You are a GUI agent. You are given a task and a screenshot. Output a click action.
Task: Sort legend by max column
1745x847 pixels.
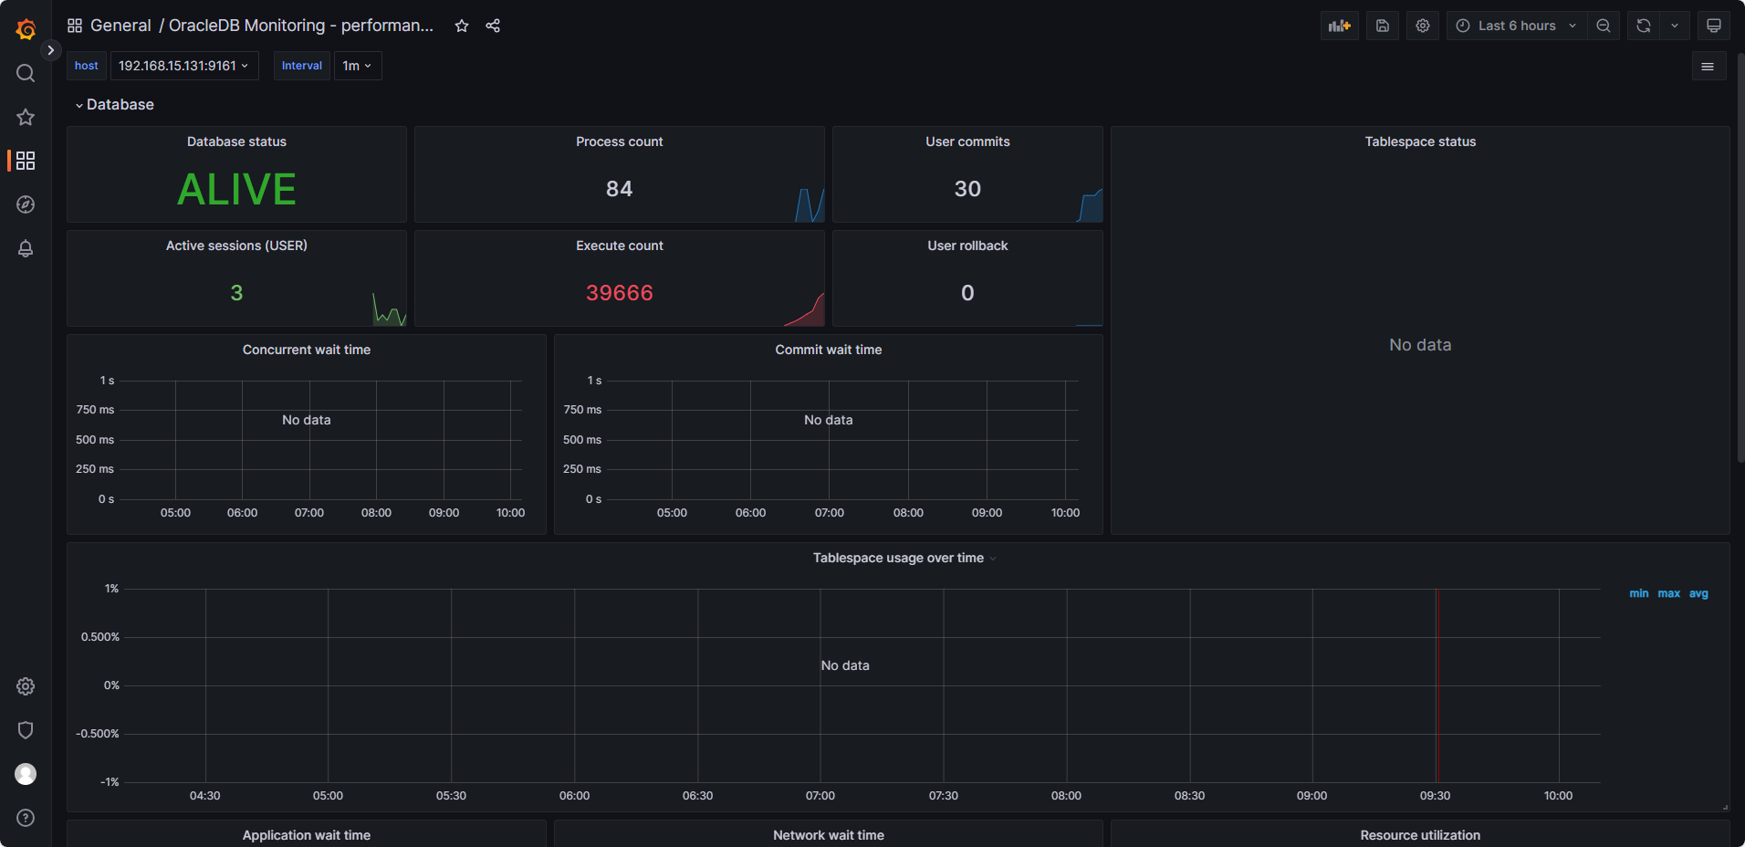[1668, 593]
